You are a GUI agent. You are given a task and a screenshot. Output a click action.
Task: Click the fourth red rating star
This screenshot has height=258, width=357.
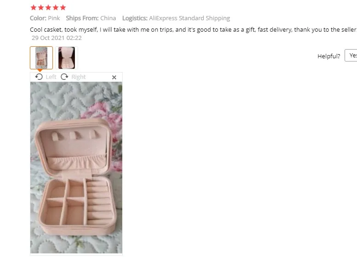pyautogui.click(x=56, y=7)
